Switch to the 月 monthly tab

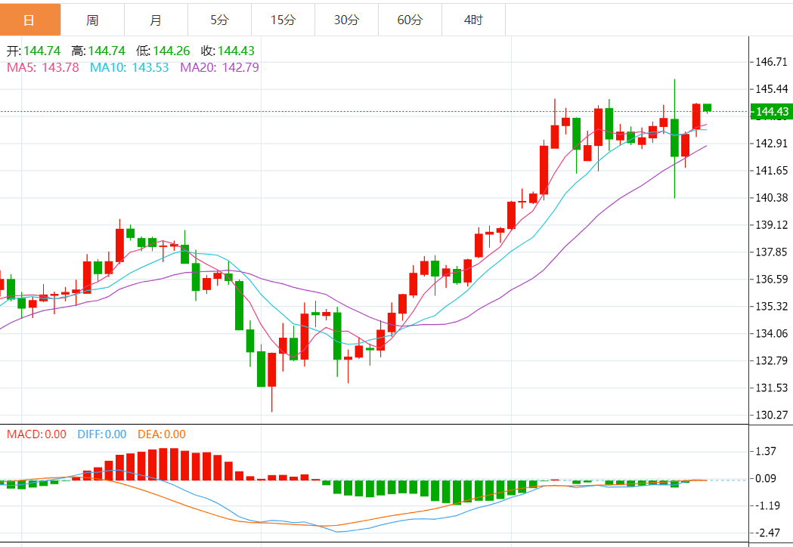(156, 20)
